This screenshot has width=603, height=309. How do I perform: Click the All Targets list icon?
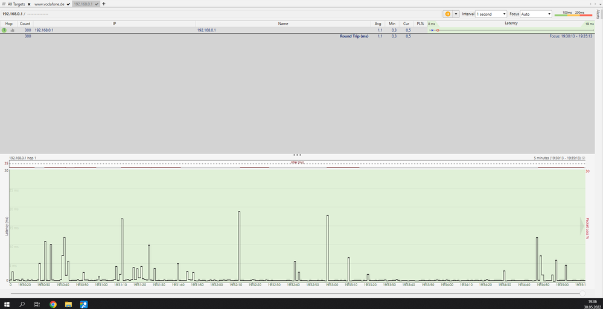[4, 4]
